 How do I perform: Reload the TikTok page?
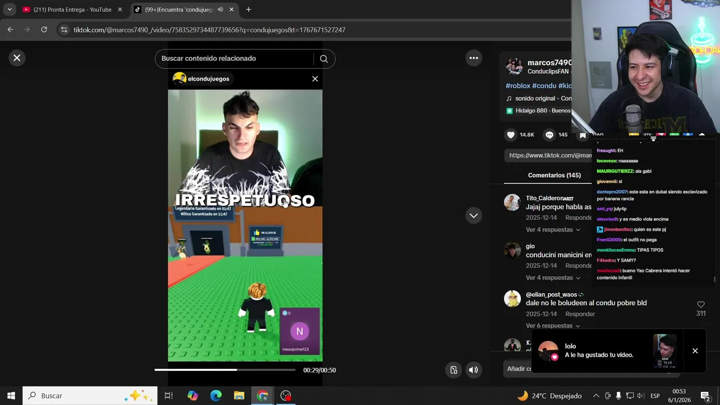pyautogui.click(x=44, y=30)
